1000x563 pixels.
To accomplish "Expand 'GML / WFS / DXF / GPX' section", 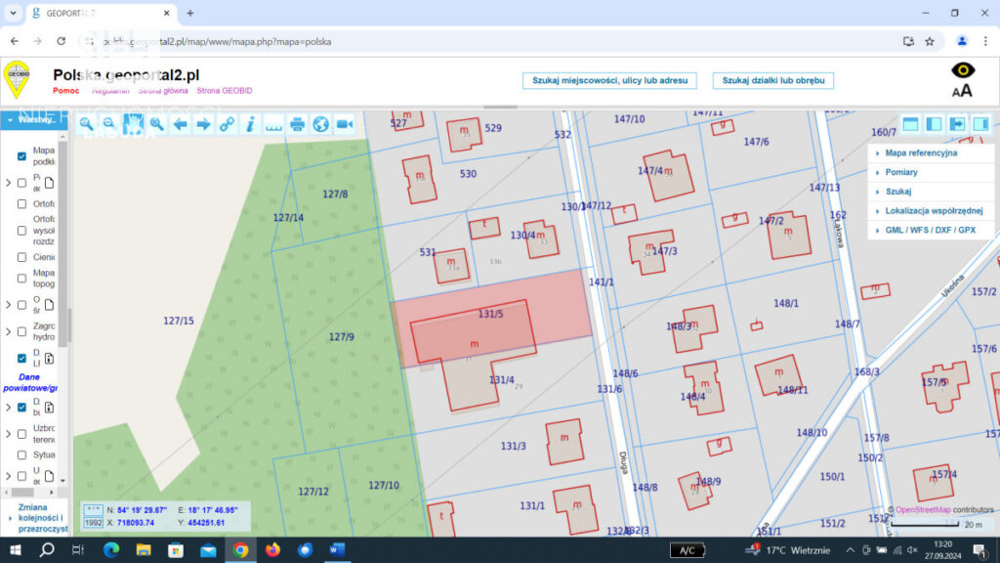I will 930,231.
